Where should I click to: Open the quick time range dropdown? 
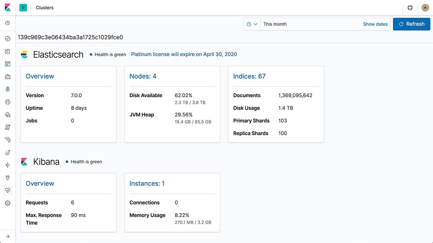[252, 24]
